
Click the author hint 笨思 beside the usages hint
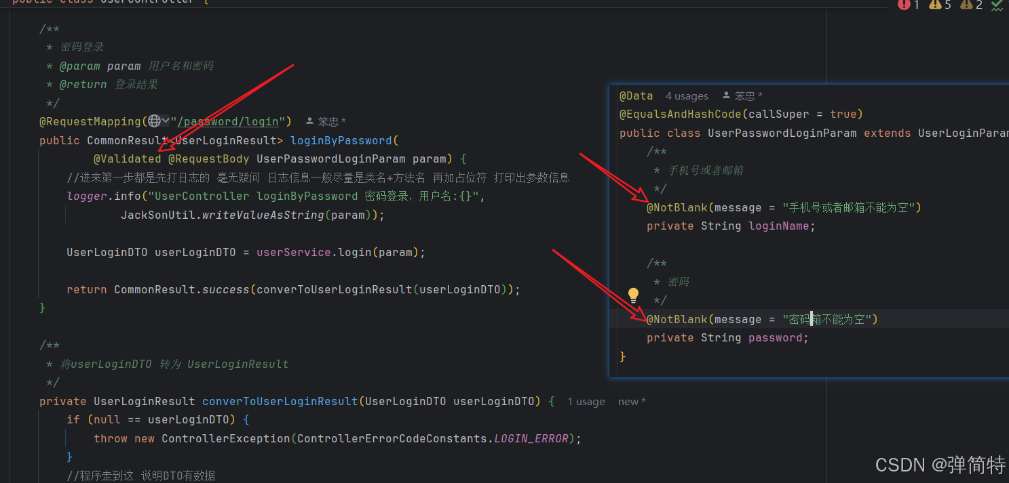743,96
